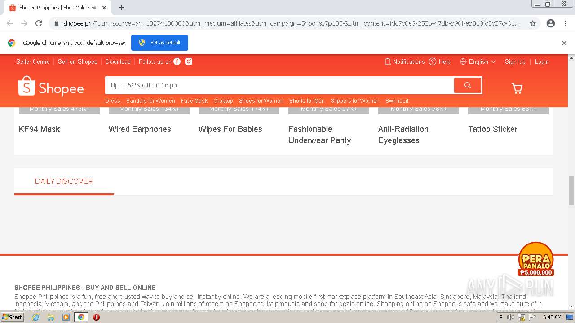Open a new Chrome tab
This screenshot has height=323, width=575.
pos(121,8)
